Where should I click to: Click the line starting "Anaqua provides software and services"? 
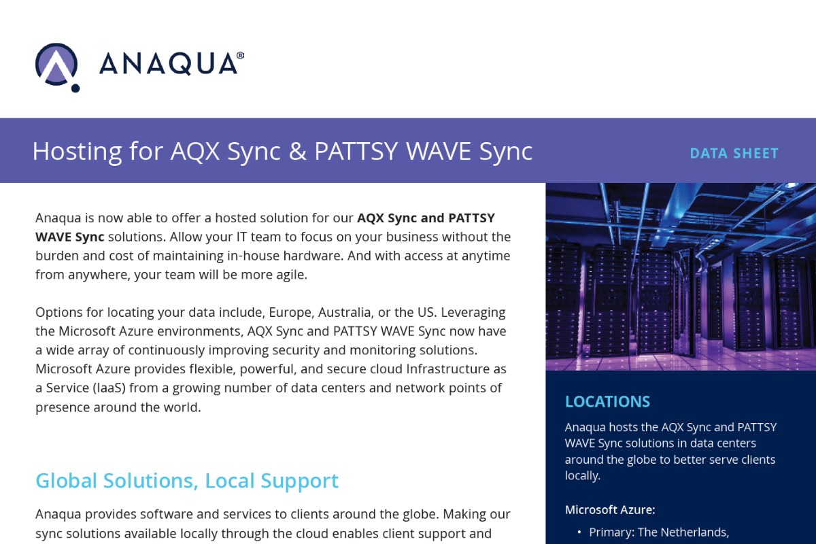(273, 514)
